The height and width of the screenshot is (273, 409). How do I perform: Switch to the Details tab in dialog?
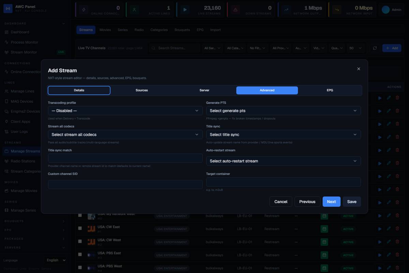click(79, 90)
